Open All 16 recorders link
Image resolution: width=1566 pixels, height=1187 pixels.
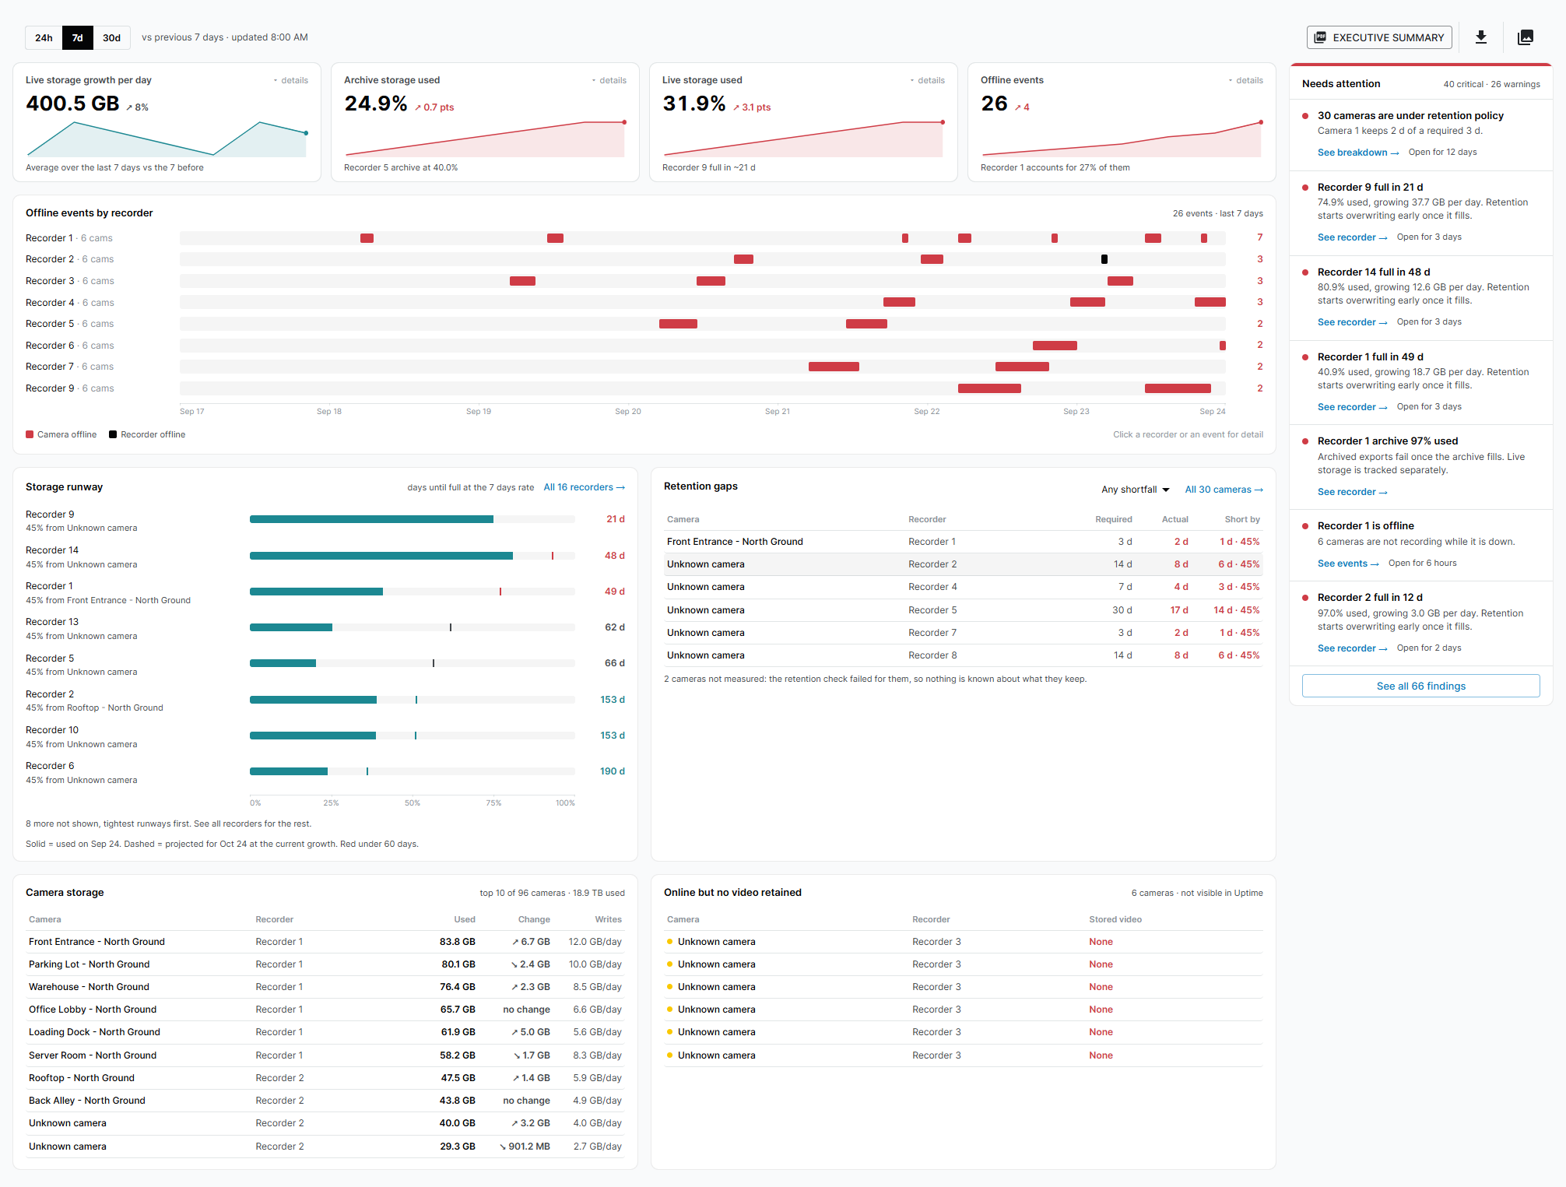coord(584,487)
